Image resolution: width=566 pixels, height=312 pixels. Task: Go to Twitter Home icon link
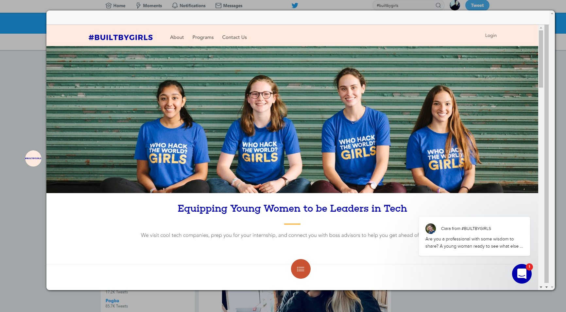(x=109, y=6)
